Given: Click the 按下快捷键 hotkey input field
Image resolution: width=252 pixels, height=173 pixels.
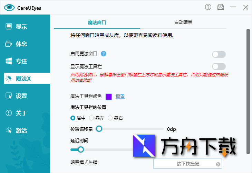Looking at the screenshot, I should pyautogui.click(x=188, y=164).
